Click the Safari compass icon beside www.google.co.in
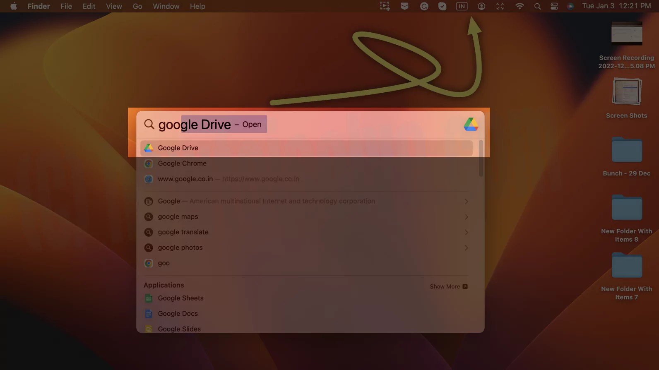 click(x=149, y=179)
